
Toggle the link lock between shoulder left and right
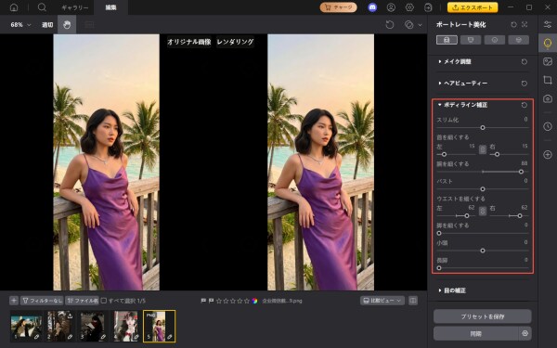pos(483,149)
